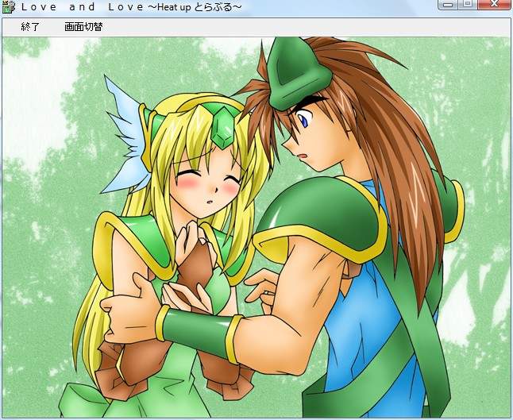Open the 終了 menu
This screenshot has height=420, width=513.
point(30,27)
